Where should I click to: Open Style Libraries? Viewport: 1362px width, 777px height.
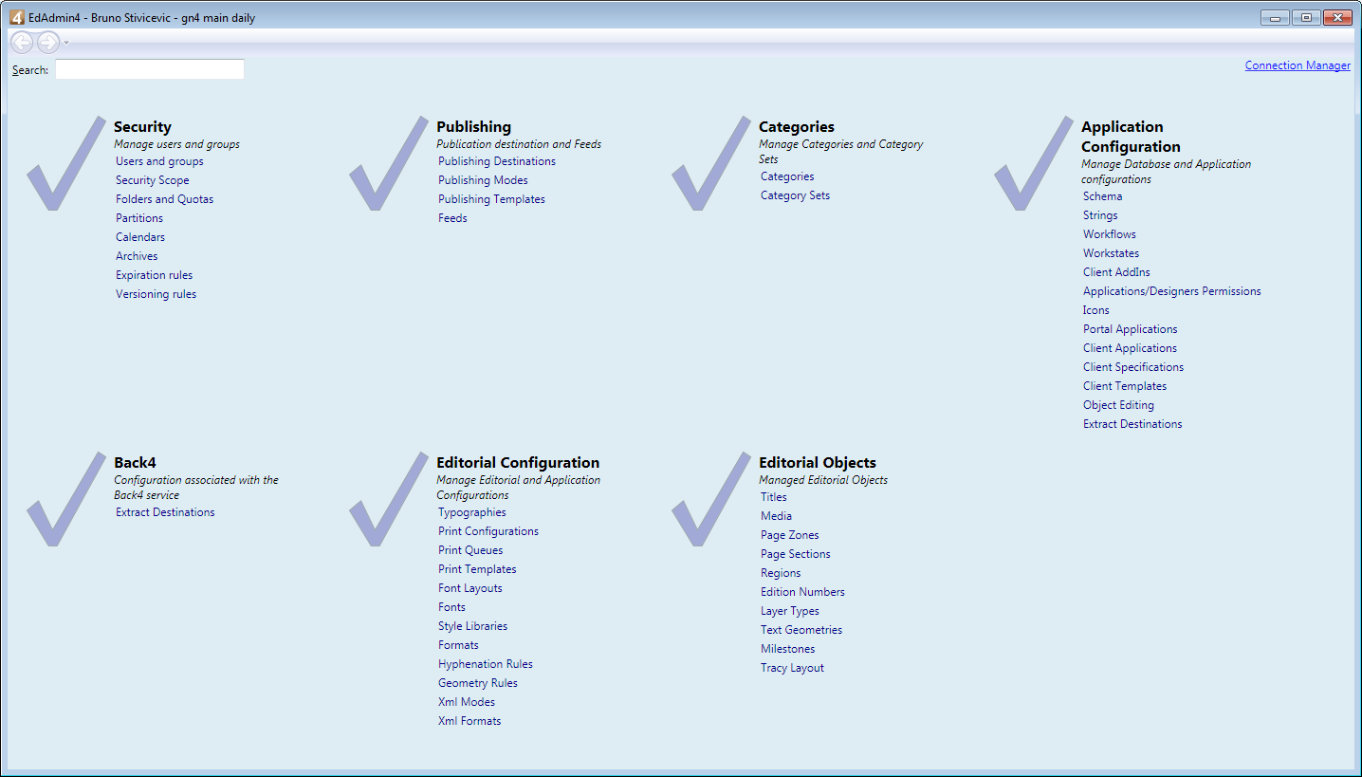coord(472,626)
